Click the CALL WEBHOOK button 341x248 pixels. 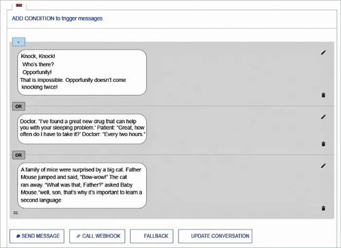point(97,236)
